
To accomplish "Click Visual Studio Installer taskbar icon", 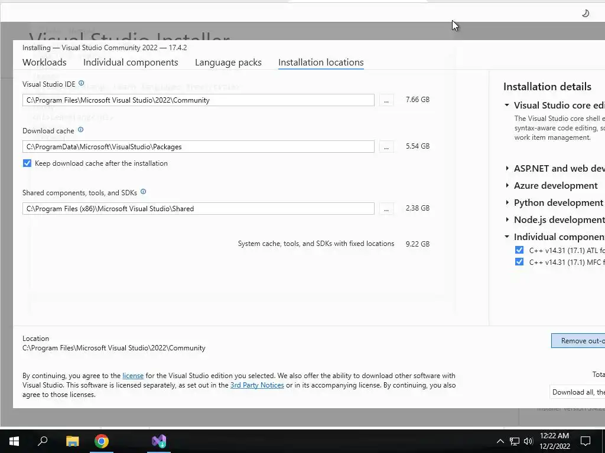I will point(159,441).
